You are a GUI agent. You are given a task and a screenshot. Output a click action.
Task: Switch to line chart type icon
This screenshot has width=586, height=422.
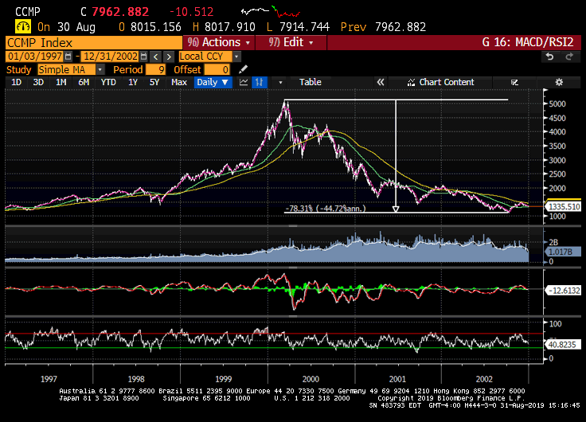tap(244, 82)
